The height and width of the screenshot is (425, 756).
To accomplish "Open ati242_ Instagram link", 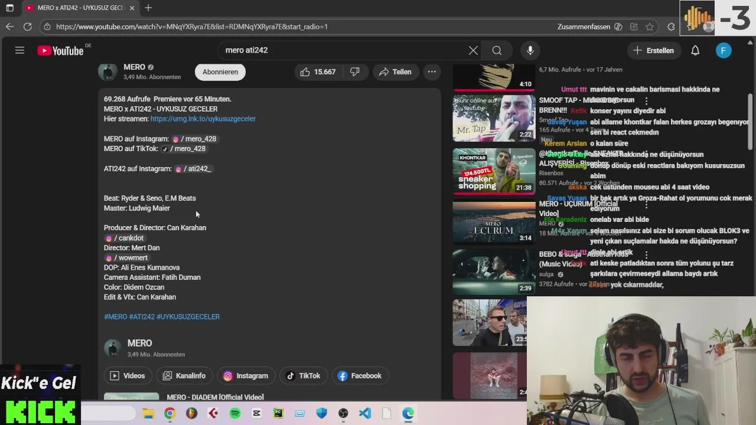I will [x=193, y=169].
